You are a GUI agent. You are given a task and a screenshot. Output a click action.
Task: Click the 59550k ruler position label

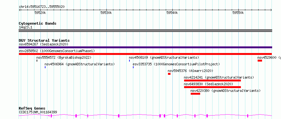click(x=238, y=13)
